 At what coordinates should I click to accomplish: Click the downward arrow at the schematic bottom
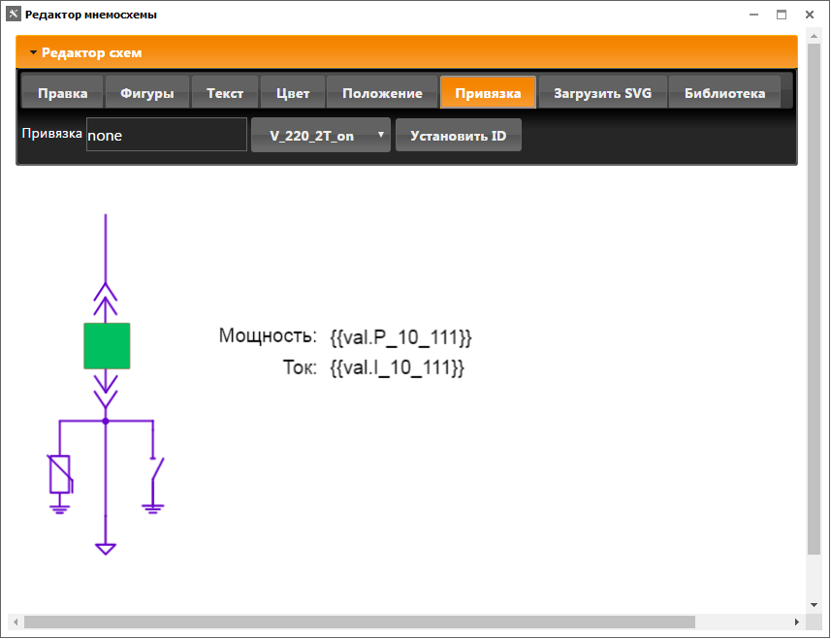click(105, 549)
